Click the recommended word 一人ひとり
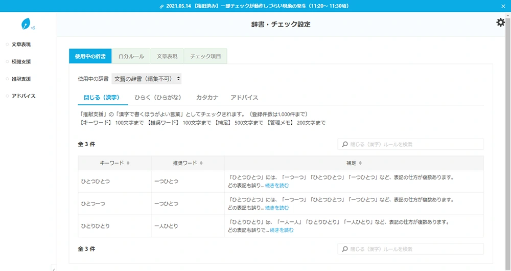The image size is (511, 271). [x=166, y=226]
